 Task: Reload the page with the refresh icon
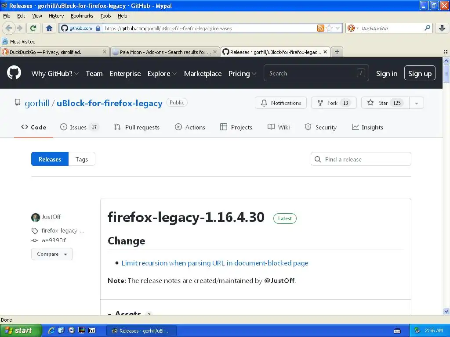click(x=33, y=28)
